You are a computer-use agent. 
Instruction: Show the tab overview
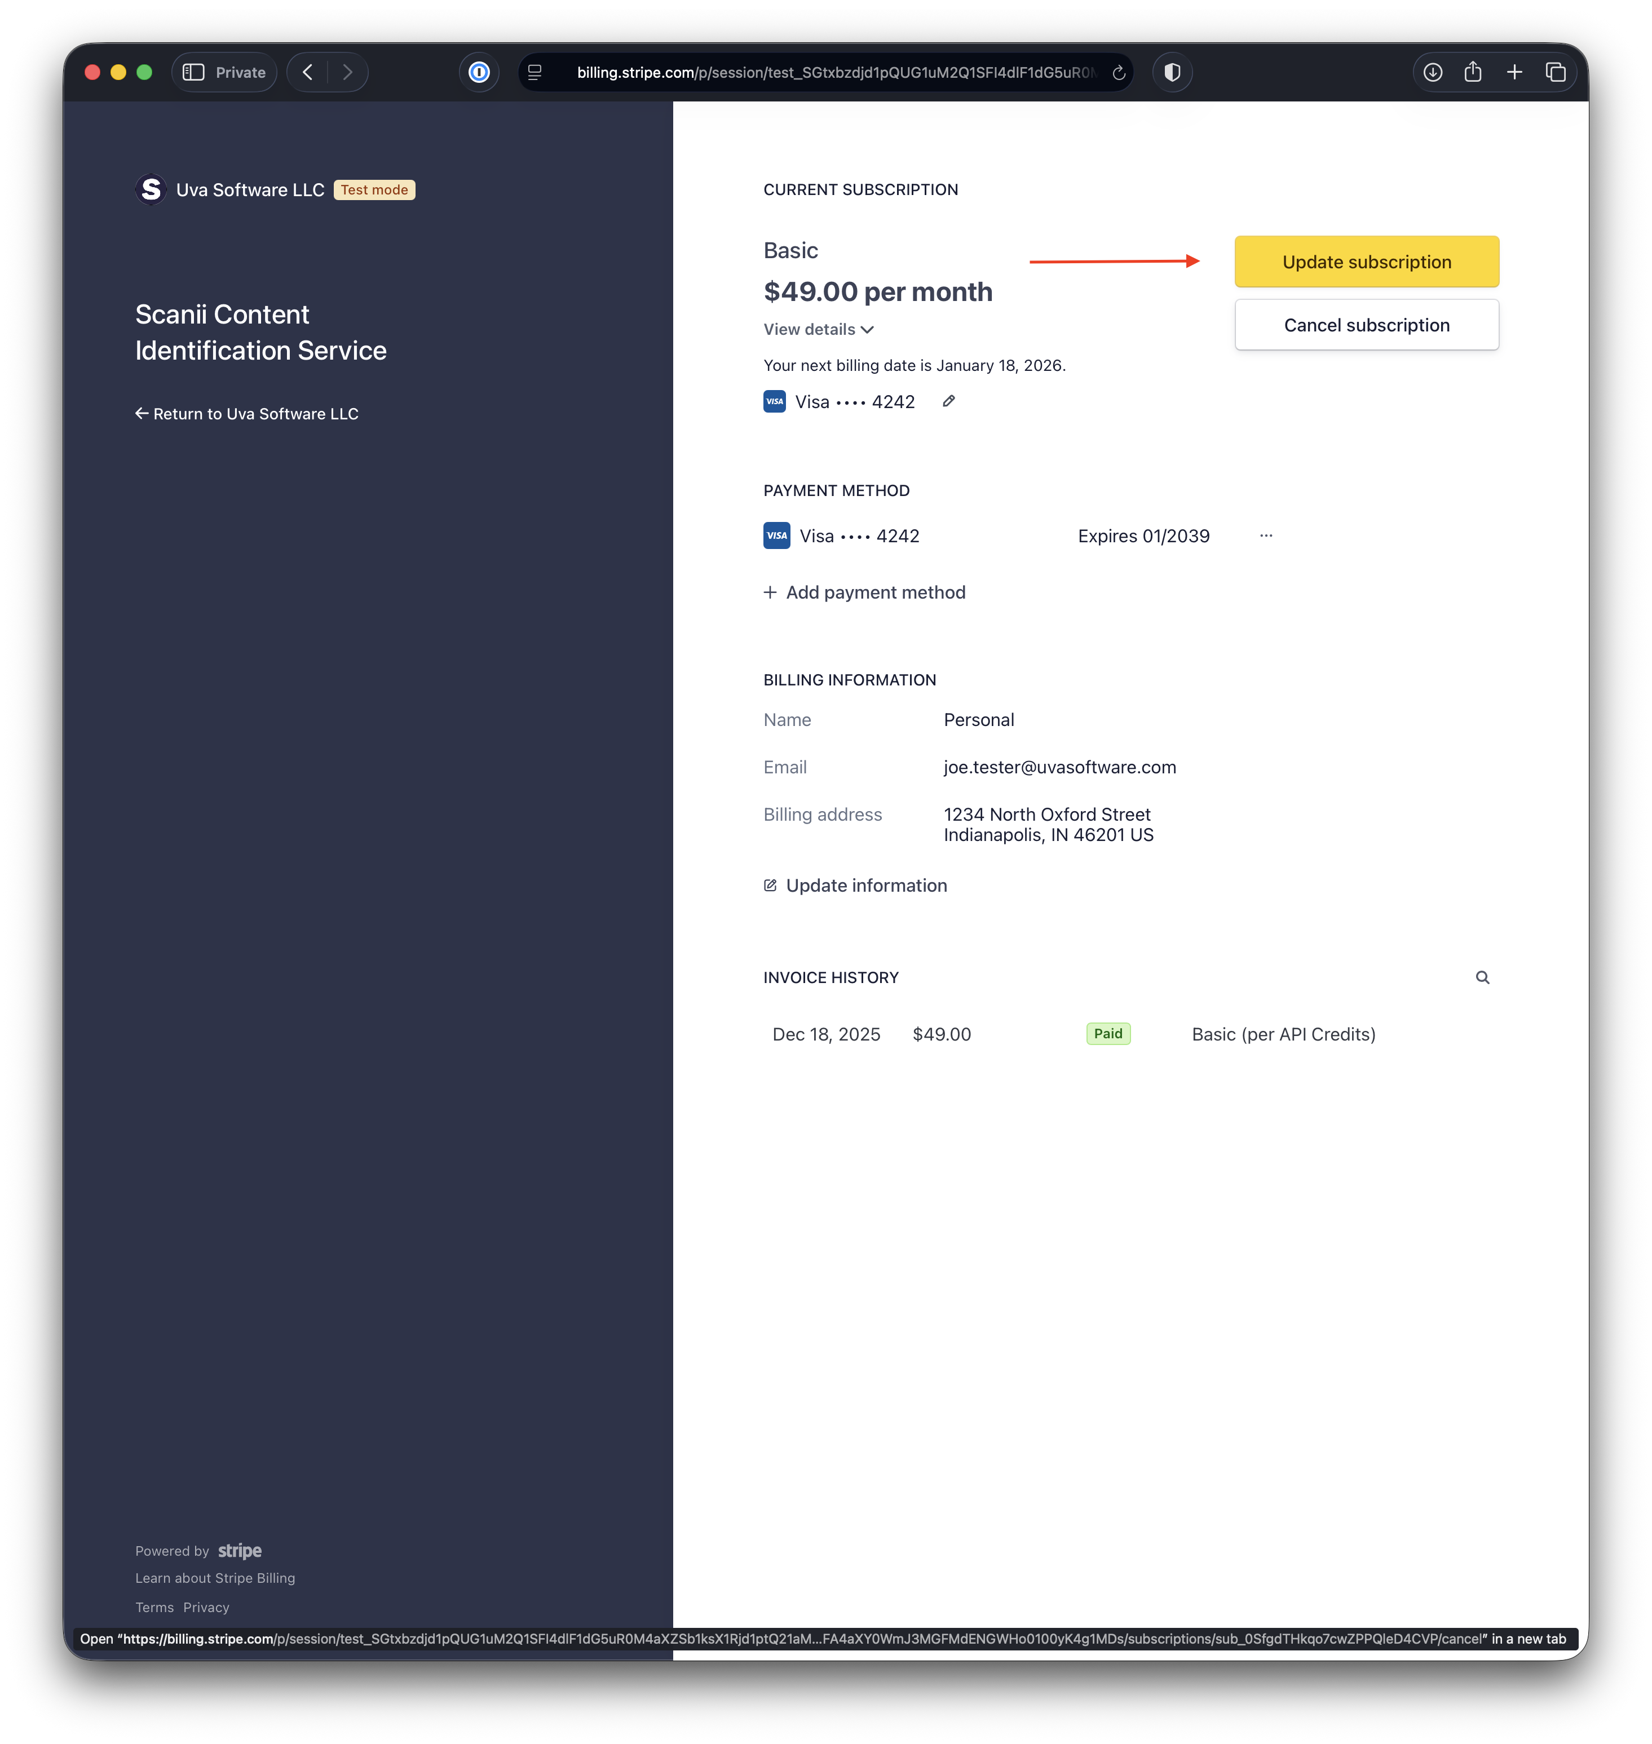click(x=1555, y=72)
